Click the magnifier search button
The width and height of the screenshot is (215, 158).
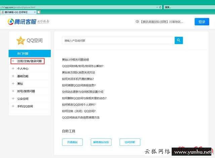179,40
